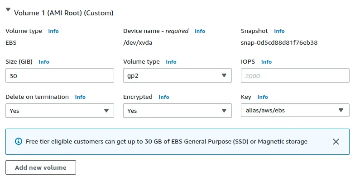Click Info link next to EBS Volume type
Screen dimensions: 355x181
click(53, 31)
